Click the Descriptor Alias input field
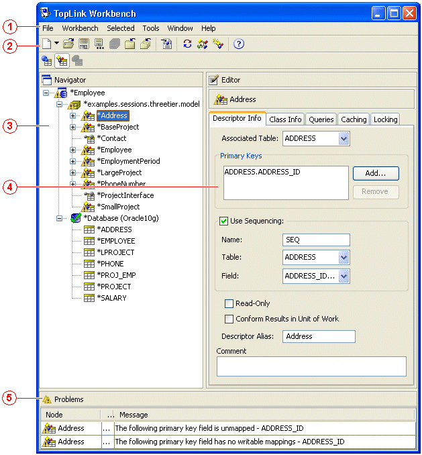Image resolution: width=422 pixels, height=455 pixels. point(319,336)
